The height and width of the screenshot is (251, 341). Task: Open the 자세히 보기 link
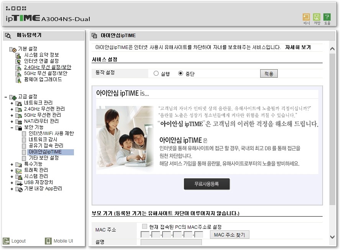298,47
